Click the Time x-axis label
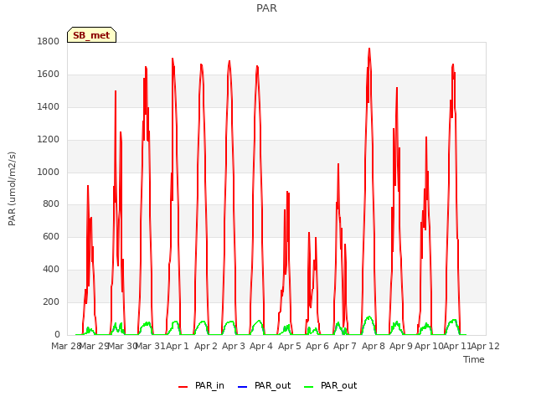The width and height of the screenshot is (536, 402). [x=474, y=359]
